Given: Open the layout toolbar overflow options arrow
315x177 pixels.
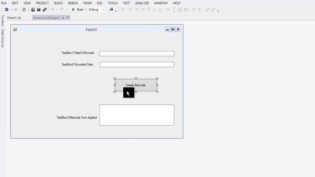Looking at the screenshot, I should 218,10.
